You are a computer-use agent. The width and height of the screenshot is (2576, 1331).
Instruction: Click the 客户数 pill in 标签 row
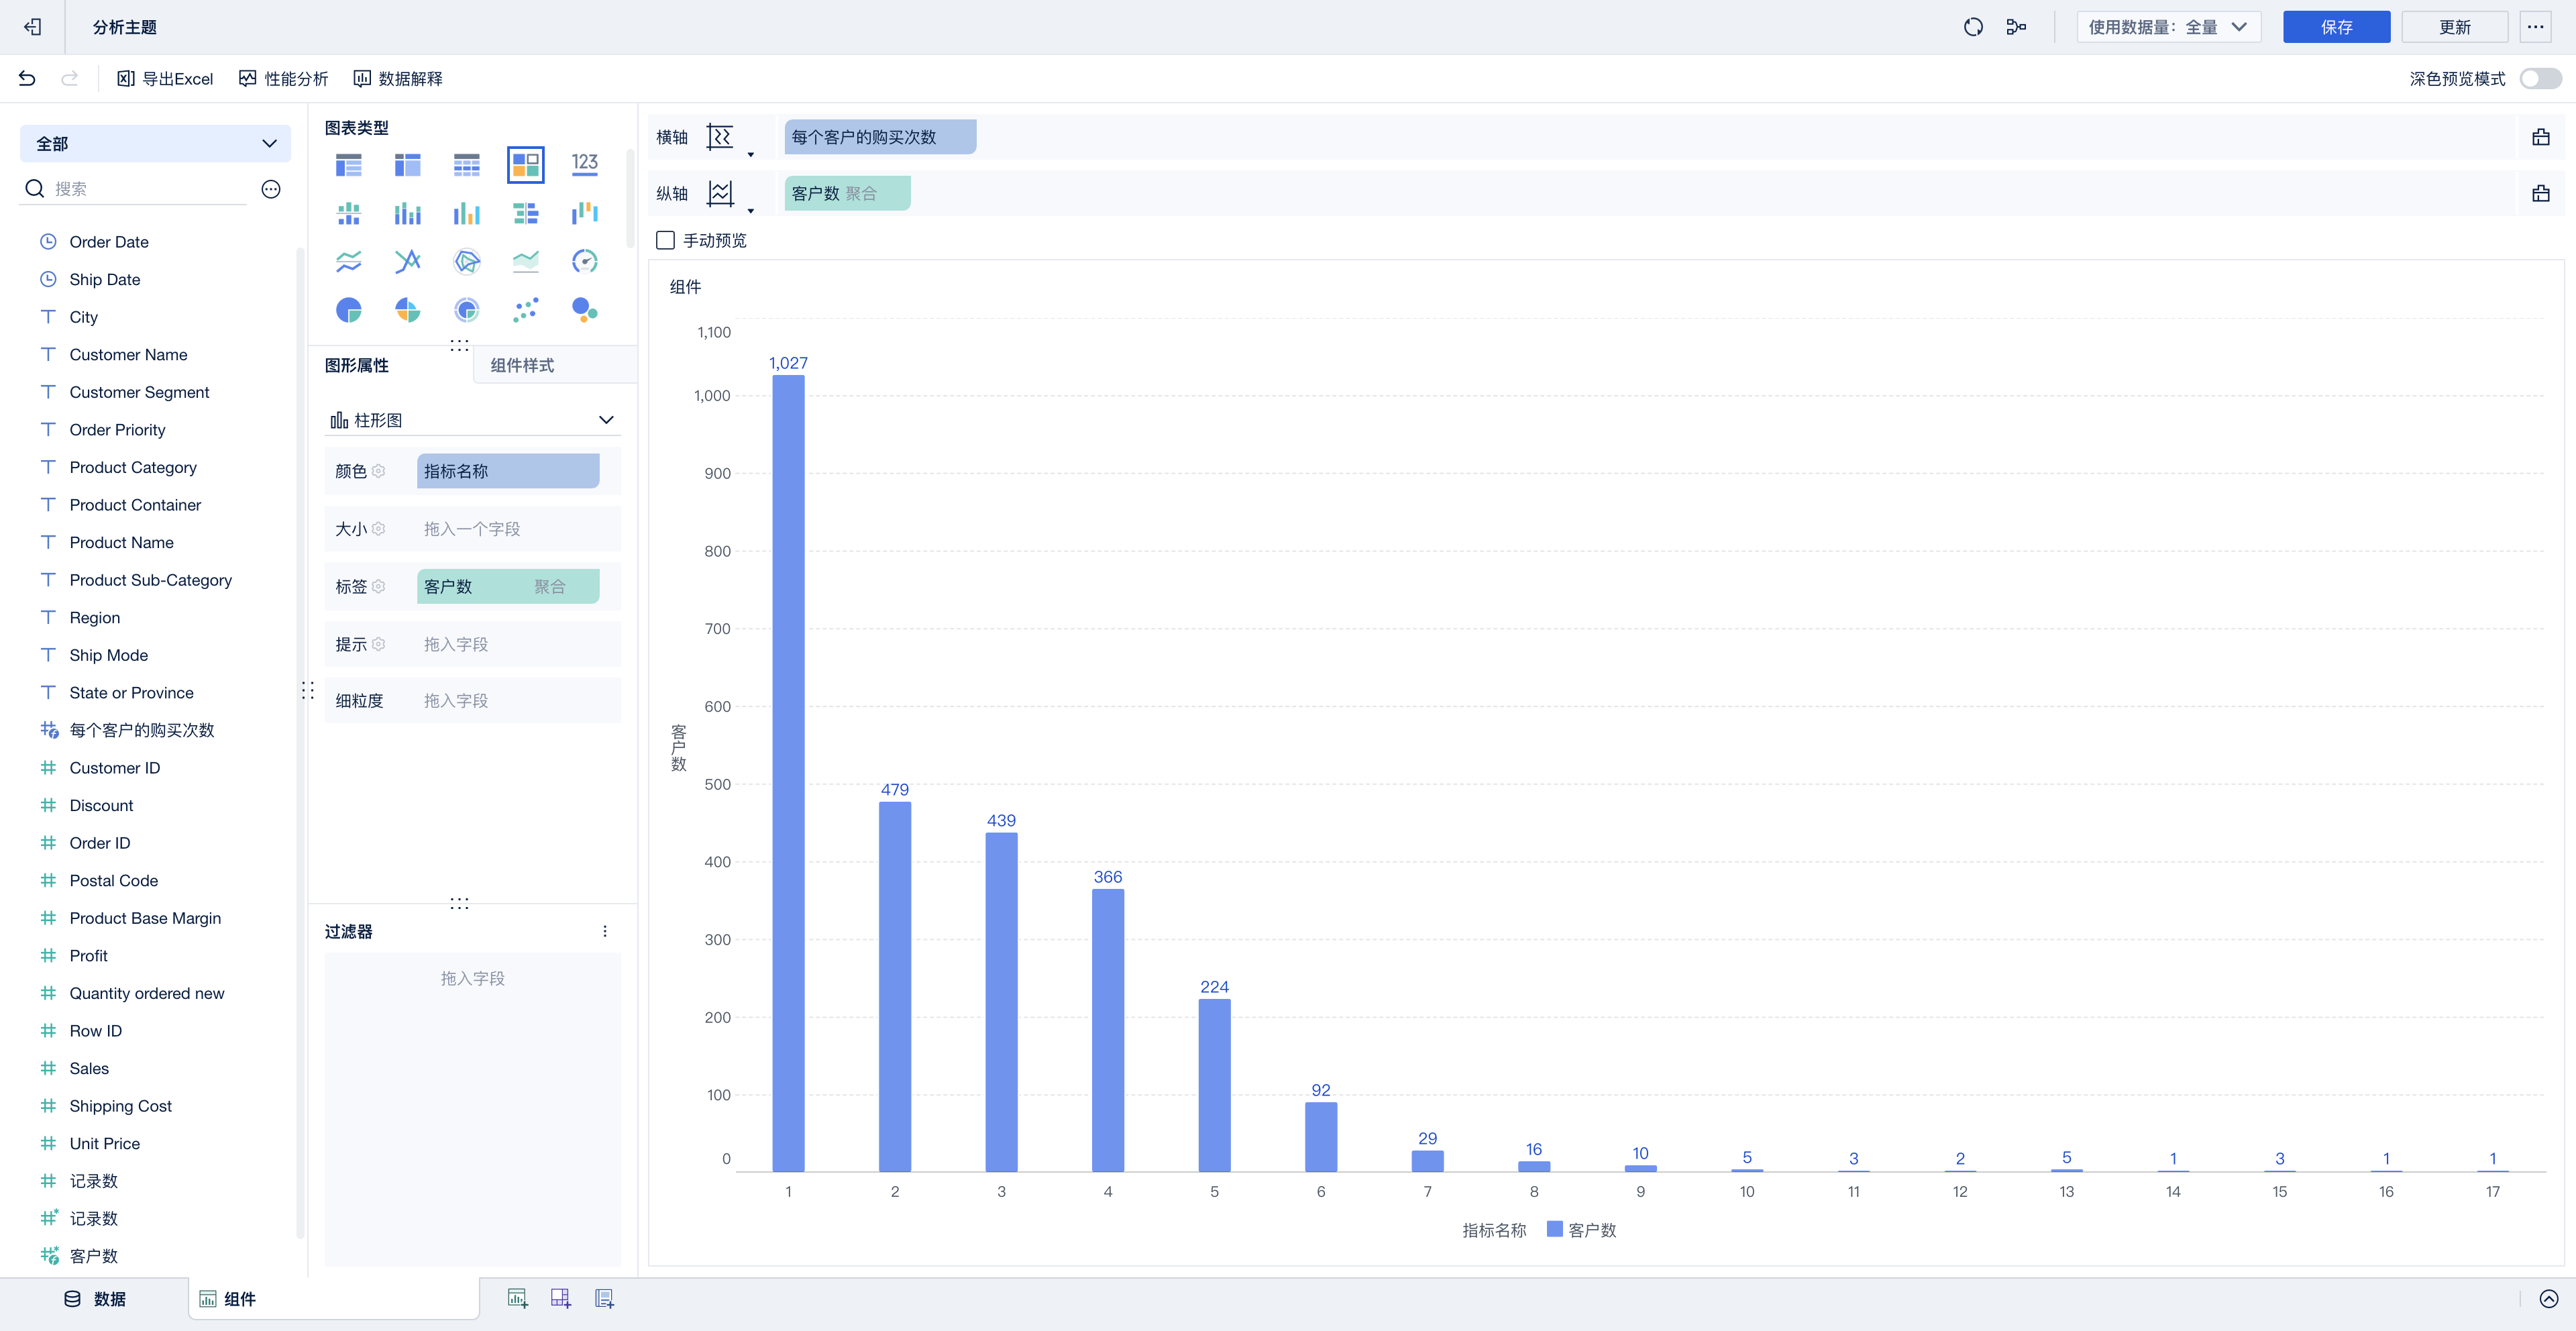(508, 586)
